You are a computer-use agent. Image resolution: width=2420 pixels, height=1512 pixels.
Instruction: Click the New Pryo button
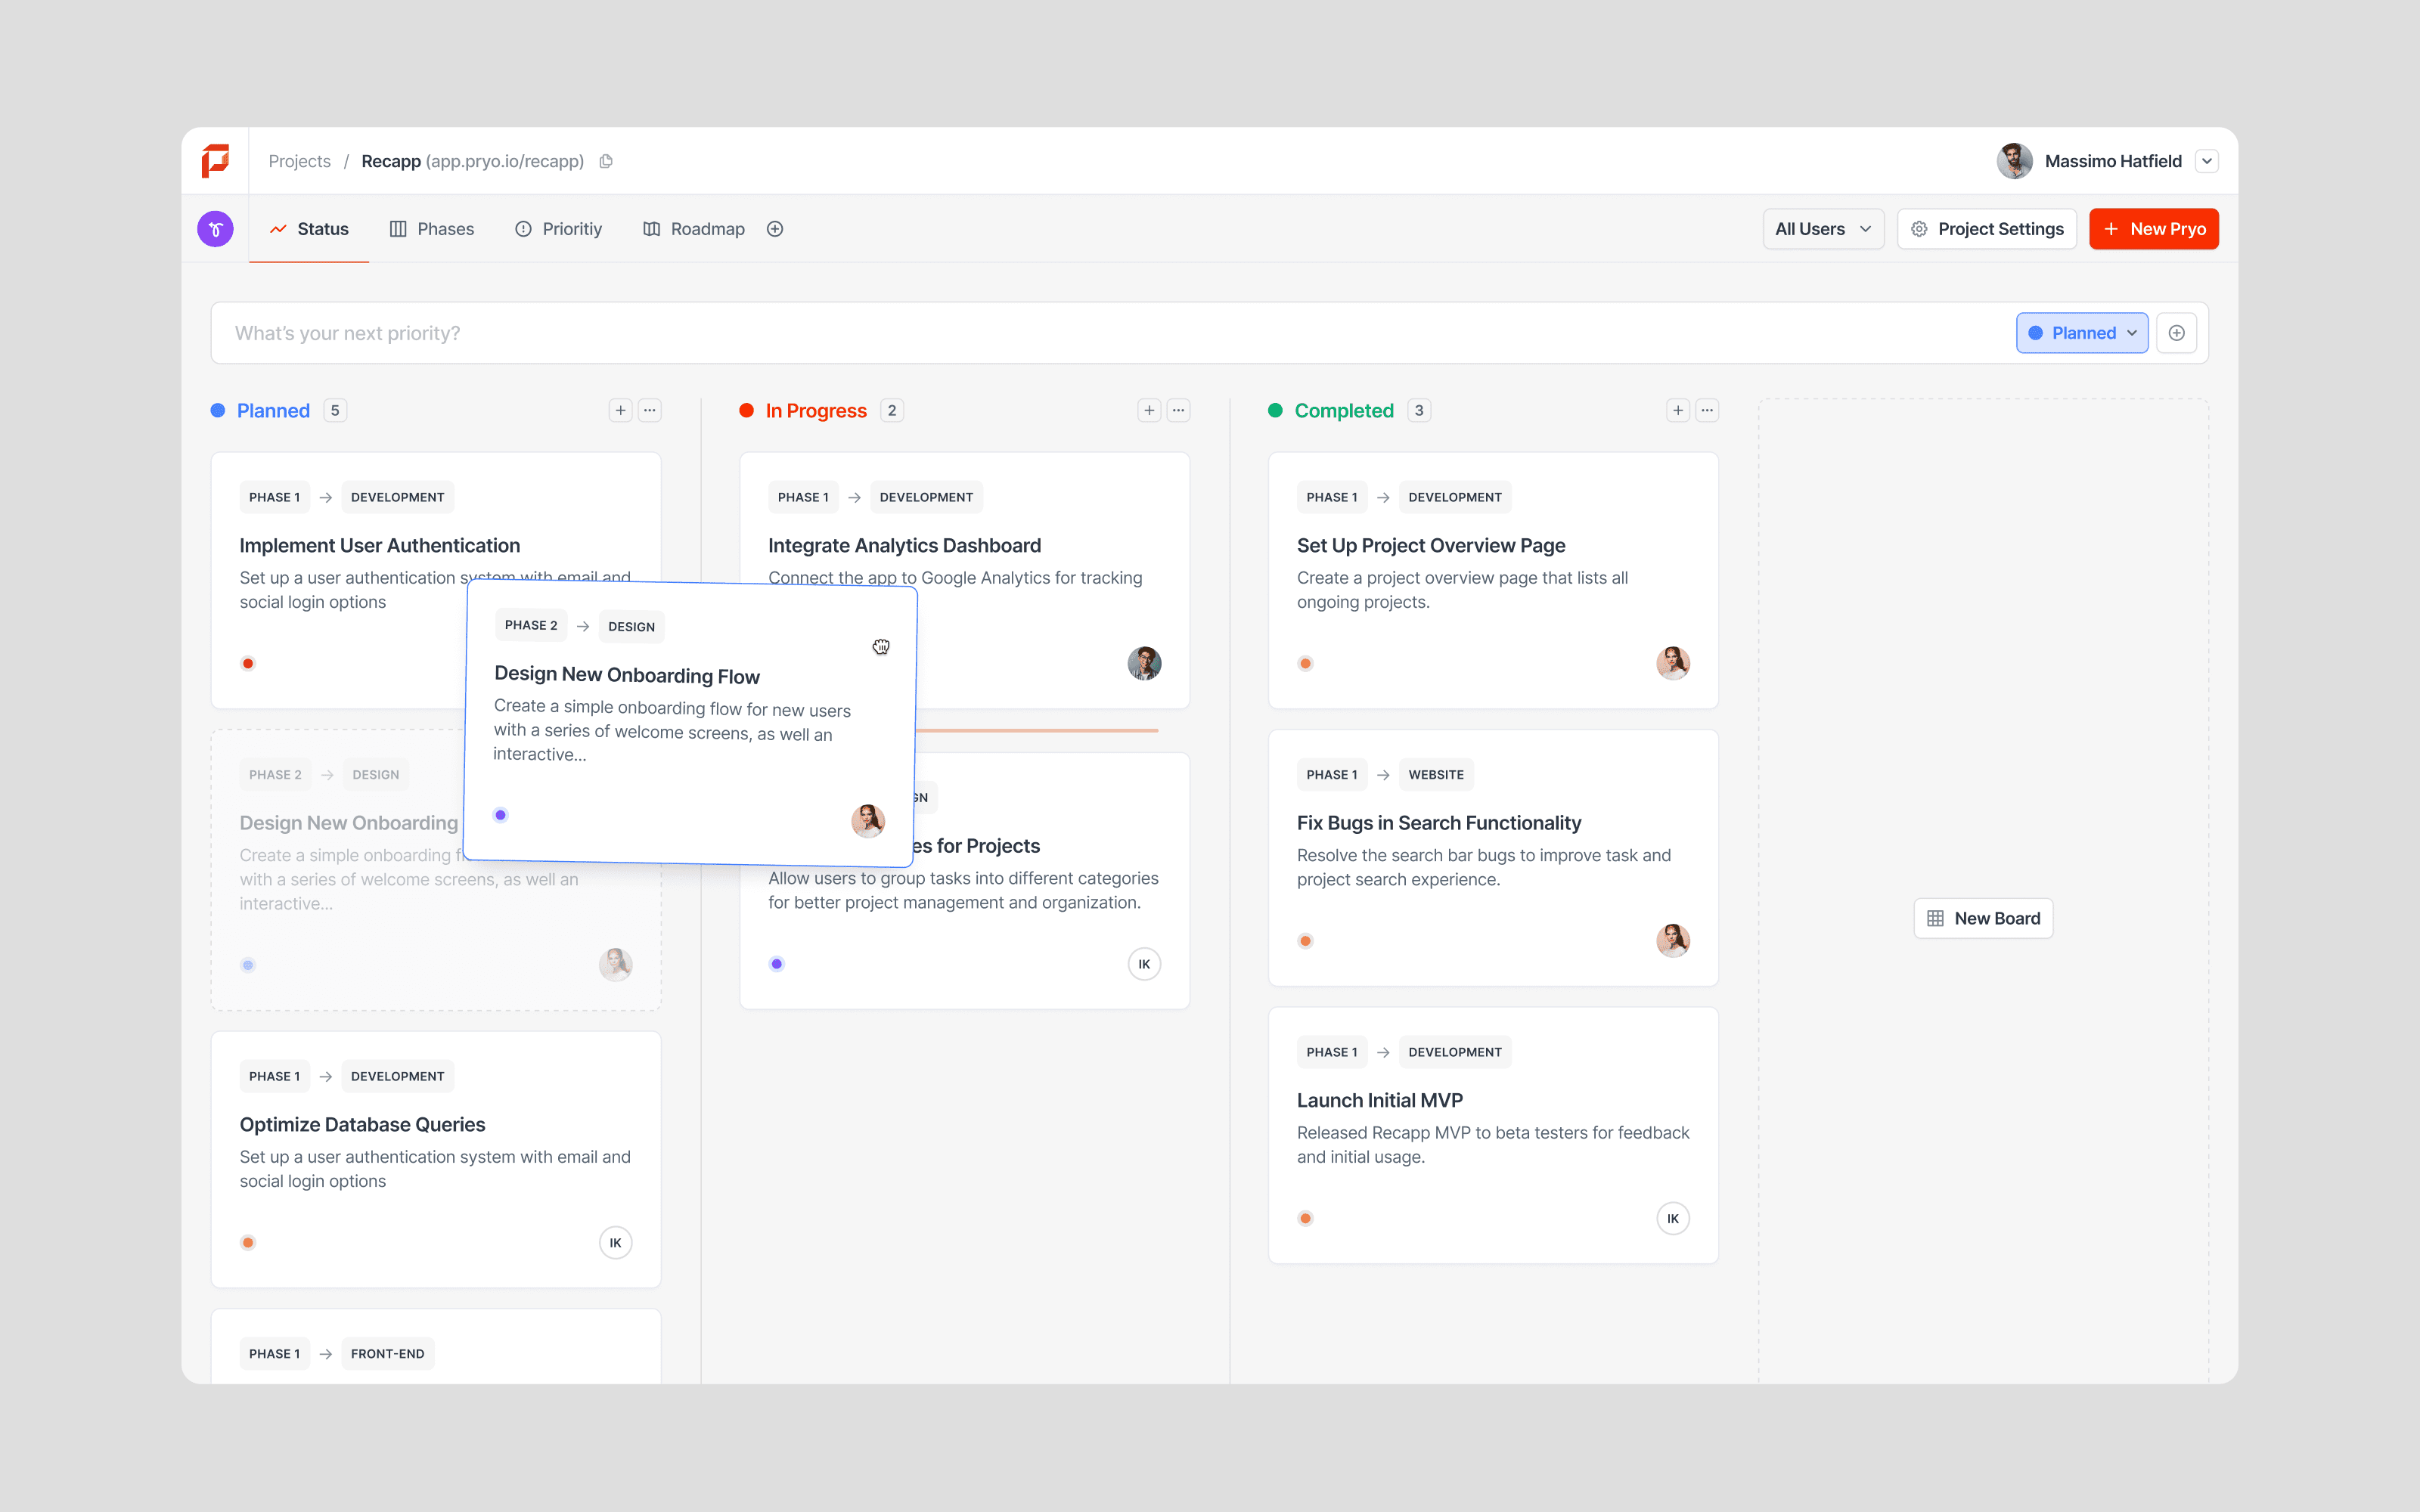(2153, 229)
